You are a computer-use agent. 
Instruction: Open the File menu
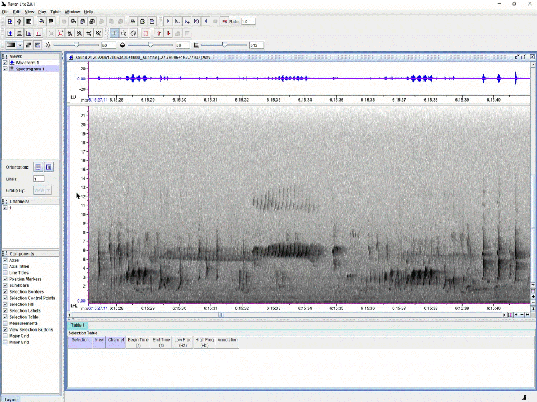(x=5, y=12)
